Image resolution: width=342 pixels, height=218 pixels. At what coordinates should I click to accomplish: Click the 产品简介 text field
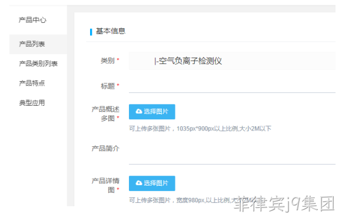(232, 153)
